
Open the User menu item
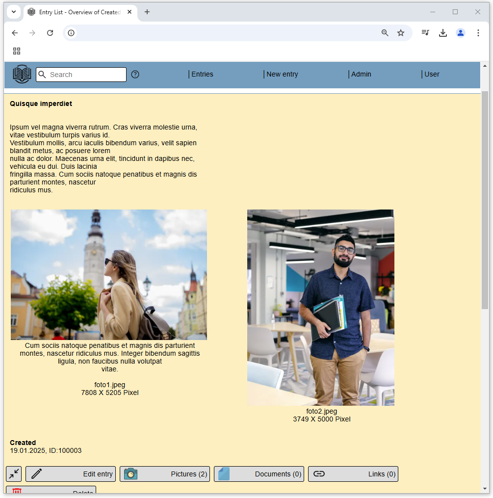point(431,74)
